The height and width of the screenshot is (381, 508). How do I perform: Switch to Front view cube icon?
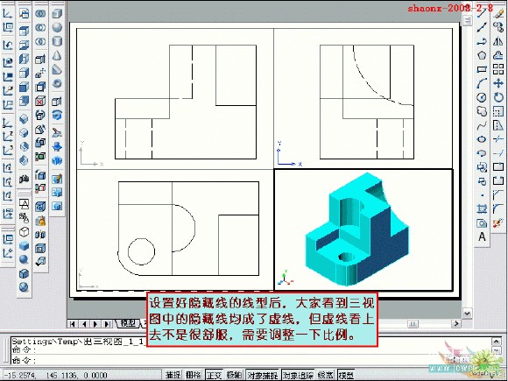pos(24,87)
